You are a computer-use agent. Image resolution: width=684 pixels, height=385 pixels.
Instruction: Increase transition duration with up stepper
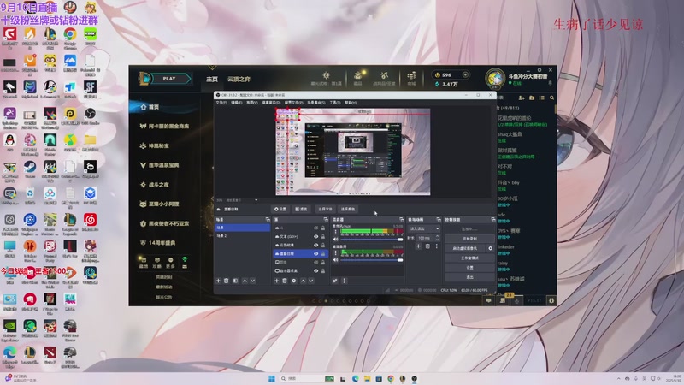tap(438, 236)
